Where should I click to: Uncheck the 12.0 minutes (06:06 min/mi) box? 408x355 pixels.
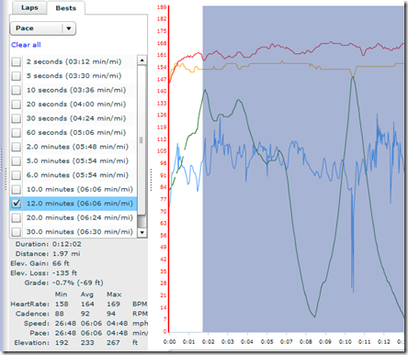[17, 204]
